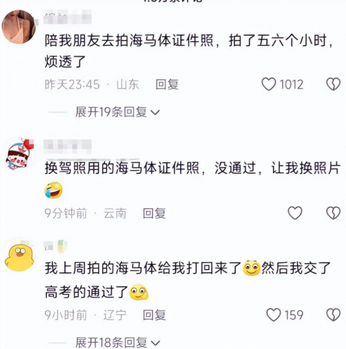Dislike the Liaoning comment via broken heart
Image resolution: width=346 pixels, height=349 pixels.
[x=333, y=314]
